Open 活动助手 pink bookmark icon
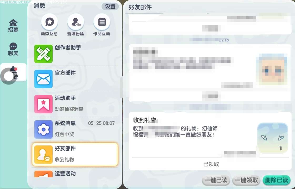This screenshot has height=189, width=295. coord(43,104)
